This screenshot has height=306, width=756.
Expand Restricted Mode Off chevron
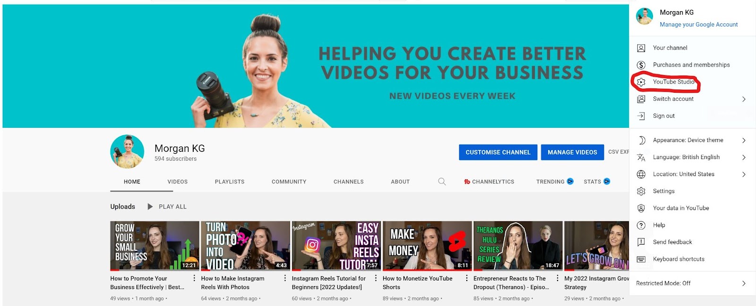pyautogui.click(x=744, y=283)
